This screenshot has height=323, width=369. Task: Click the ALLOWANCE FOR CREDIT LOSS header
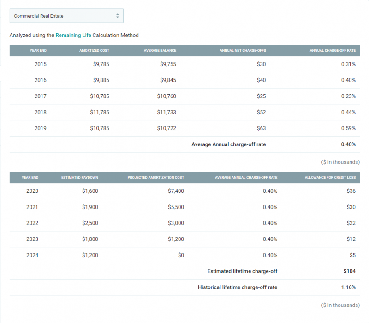330,178
